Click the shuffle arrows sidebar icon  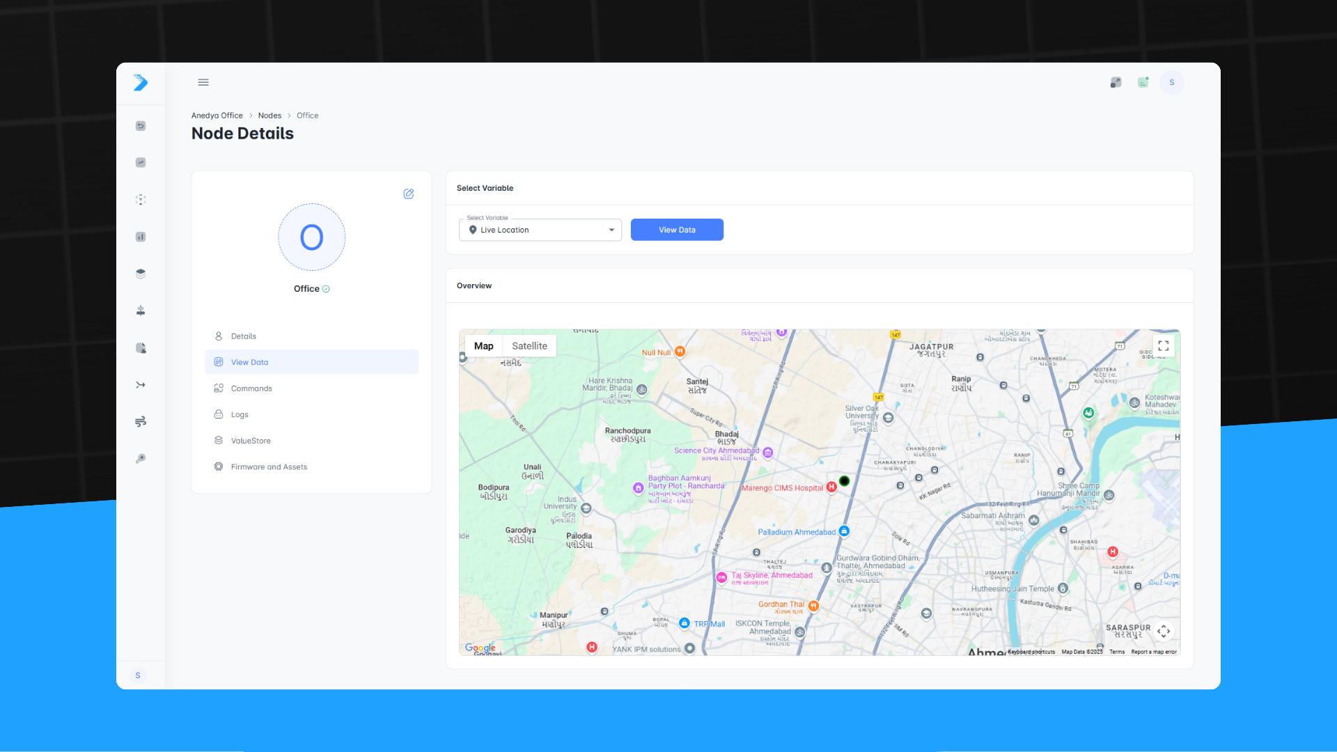[141, 385]
